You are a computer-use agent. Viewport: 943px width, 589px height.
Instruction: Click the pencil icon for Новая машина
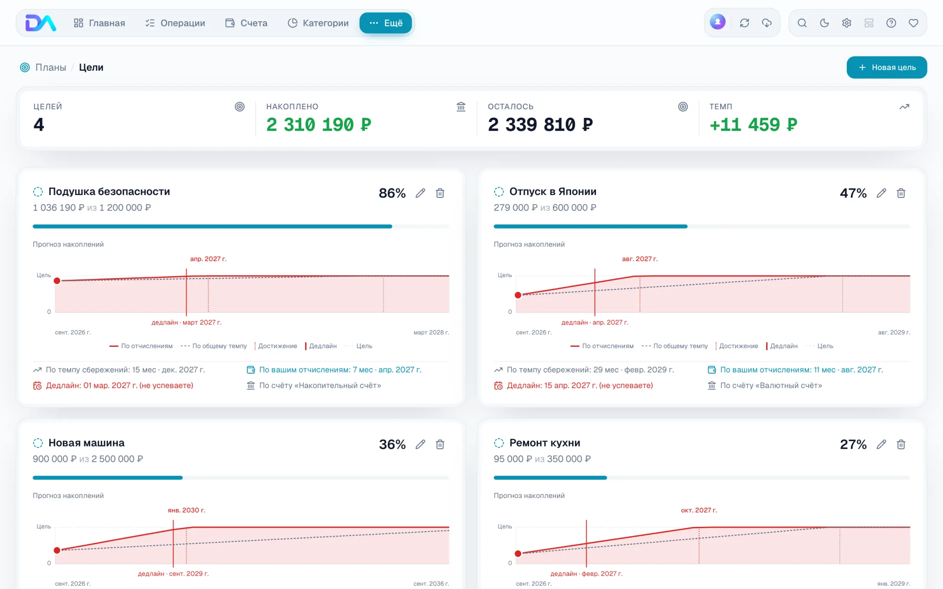pyautogui.click(x=420, y=444)
